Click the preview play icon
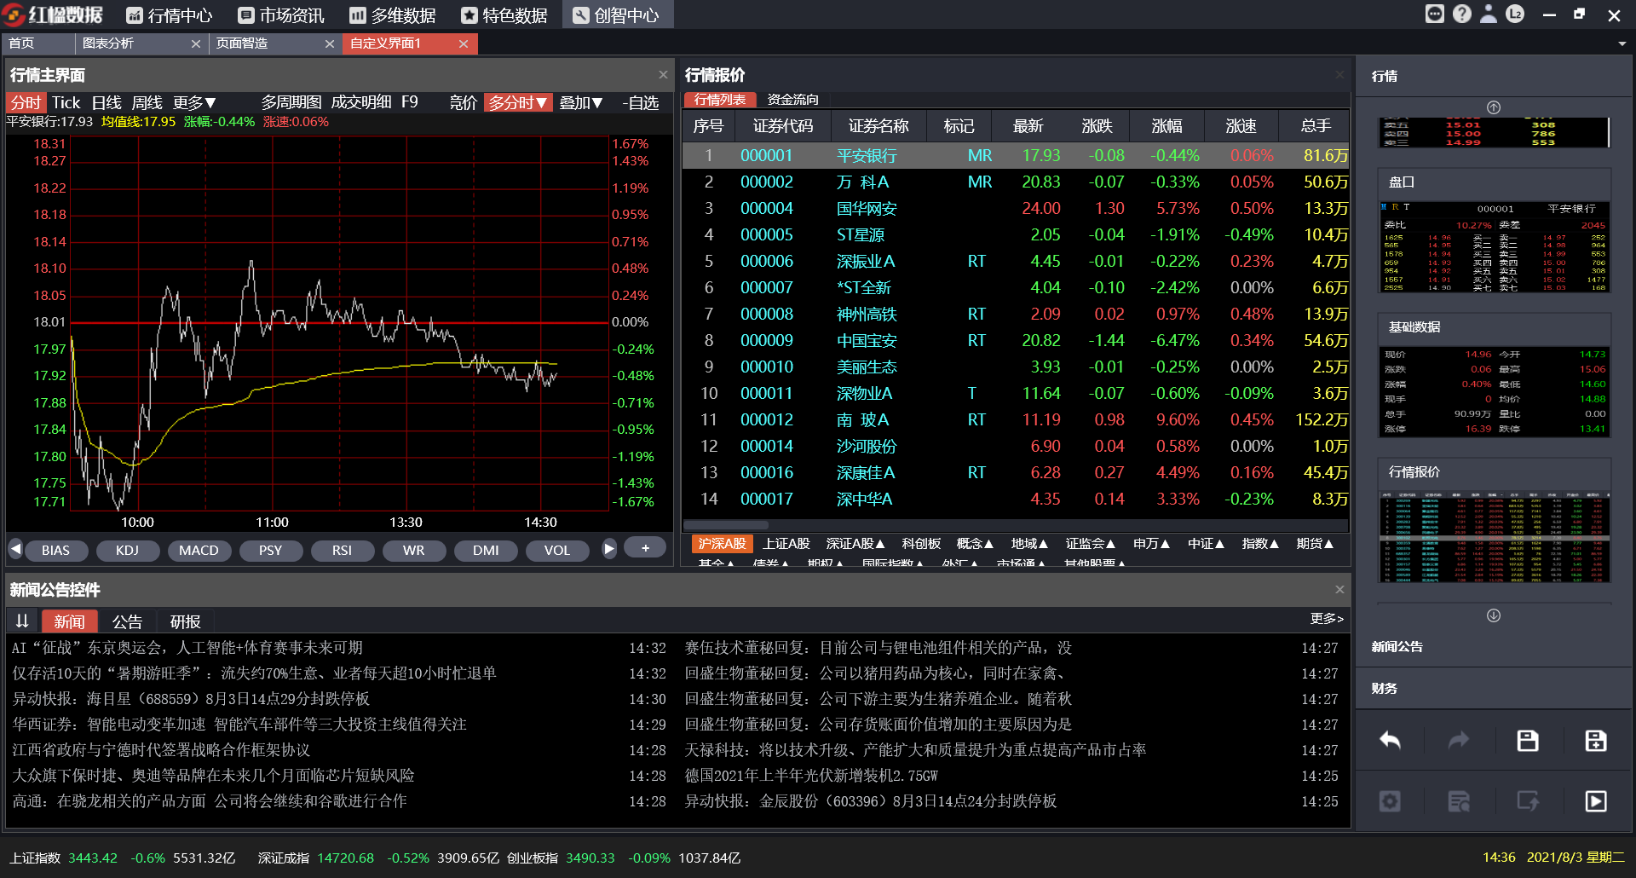 coord(1596,800)
